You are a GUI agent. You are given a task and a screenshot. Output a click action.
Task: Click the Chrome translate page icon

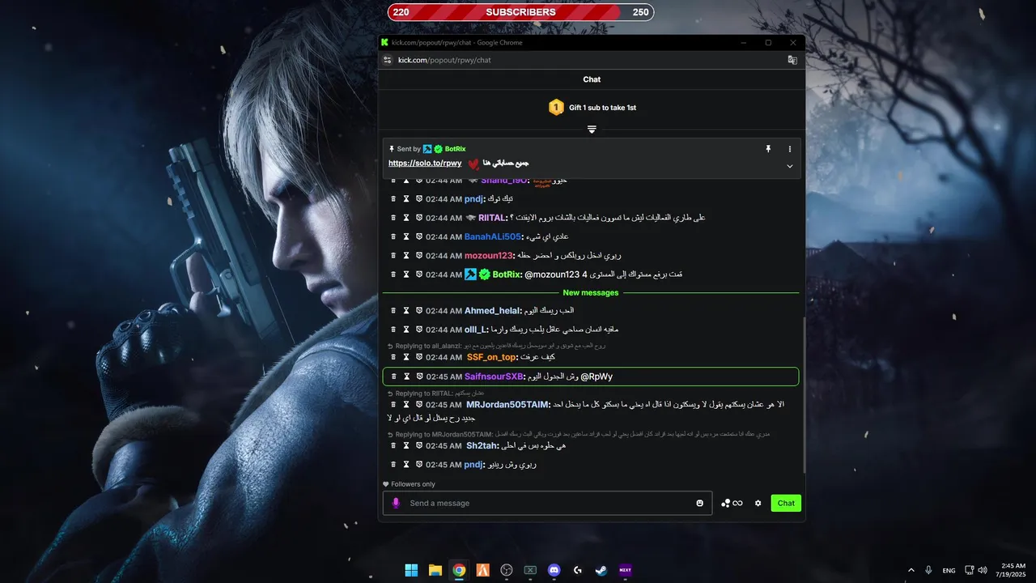pos(792,60)
